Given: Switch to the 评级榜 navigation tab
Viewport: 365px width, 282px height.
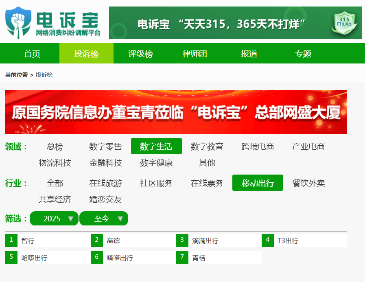Looking at the screenshot, I should (x=140, y=54).
